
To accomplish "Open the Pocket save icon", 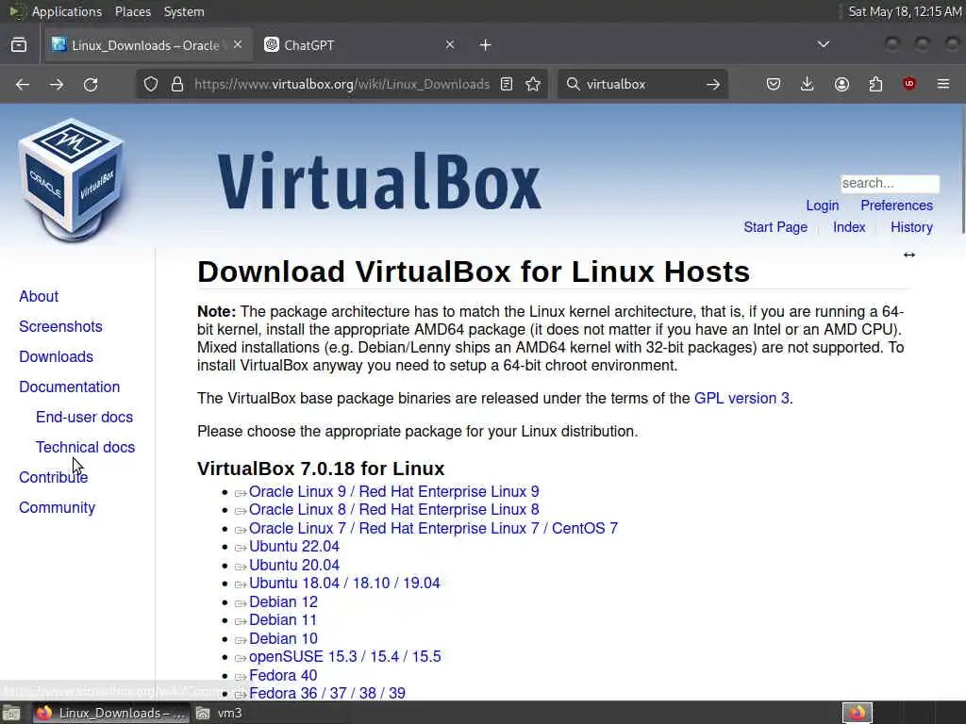I will tap(774, 84).
